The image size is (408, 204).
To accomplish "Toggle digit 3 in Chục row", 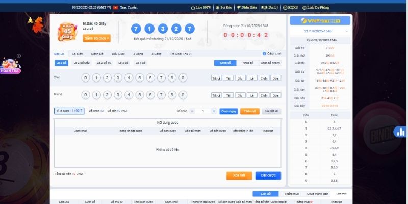I will (x=118, y=78).
